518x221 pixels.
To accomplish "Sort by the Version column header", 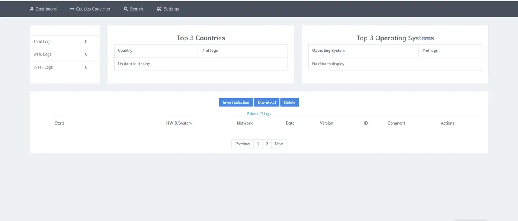I will click(x=326, y=123).
